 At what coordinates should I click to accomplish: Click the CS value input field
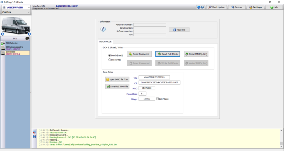[x=159, y=83]
